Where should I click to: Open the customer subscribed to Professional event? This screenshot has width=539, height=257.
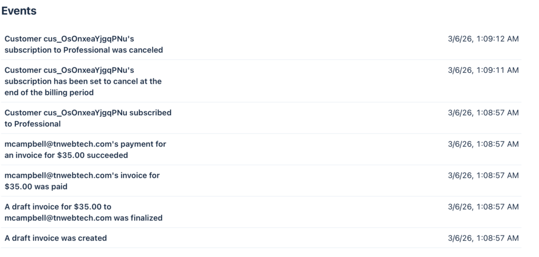pos(88,118)
